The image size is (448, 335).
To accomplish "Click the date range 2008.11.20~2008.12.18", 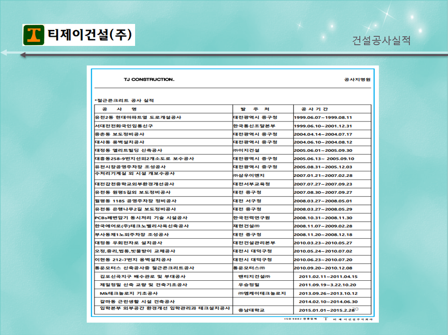I will [x=323, y=234].
